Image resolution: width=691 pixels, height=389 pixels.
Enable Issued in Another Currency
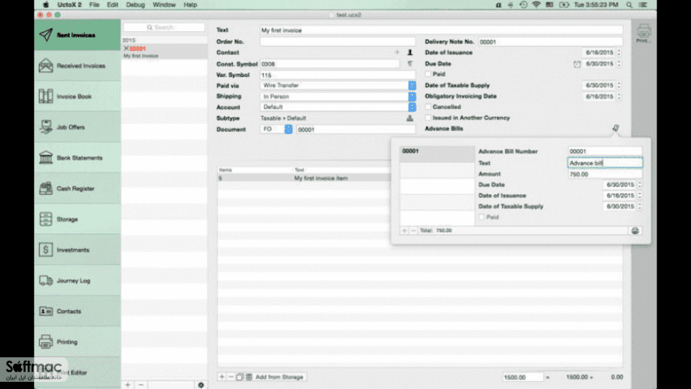428,117
